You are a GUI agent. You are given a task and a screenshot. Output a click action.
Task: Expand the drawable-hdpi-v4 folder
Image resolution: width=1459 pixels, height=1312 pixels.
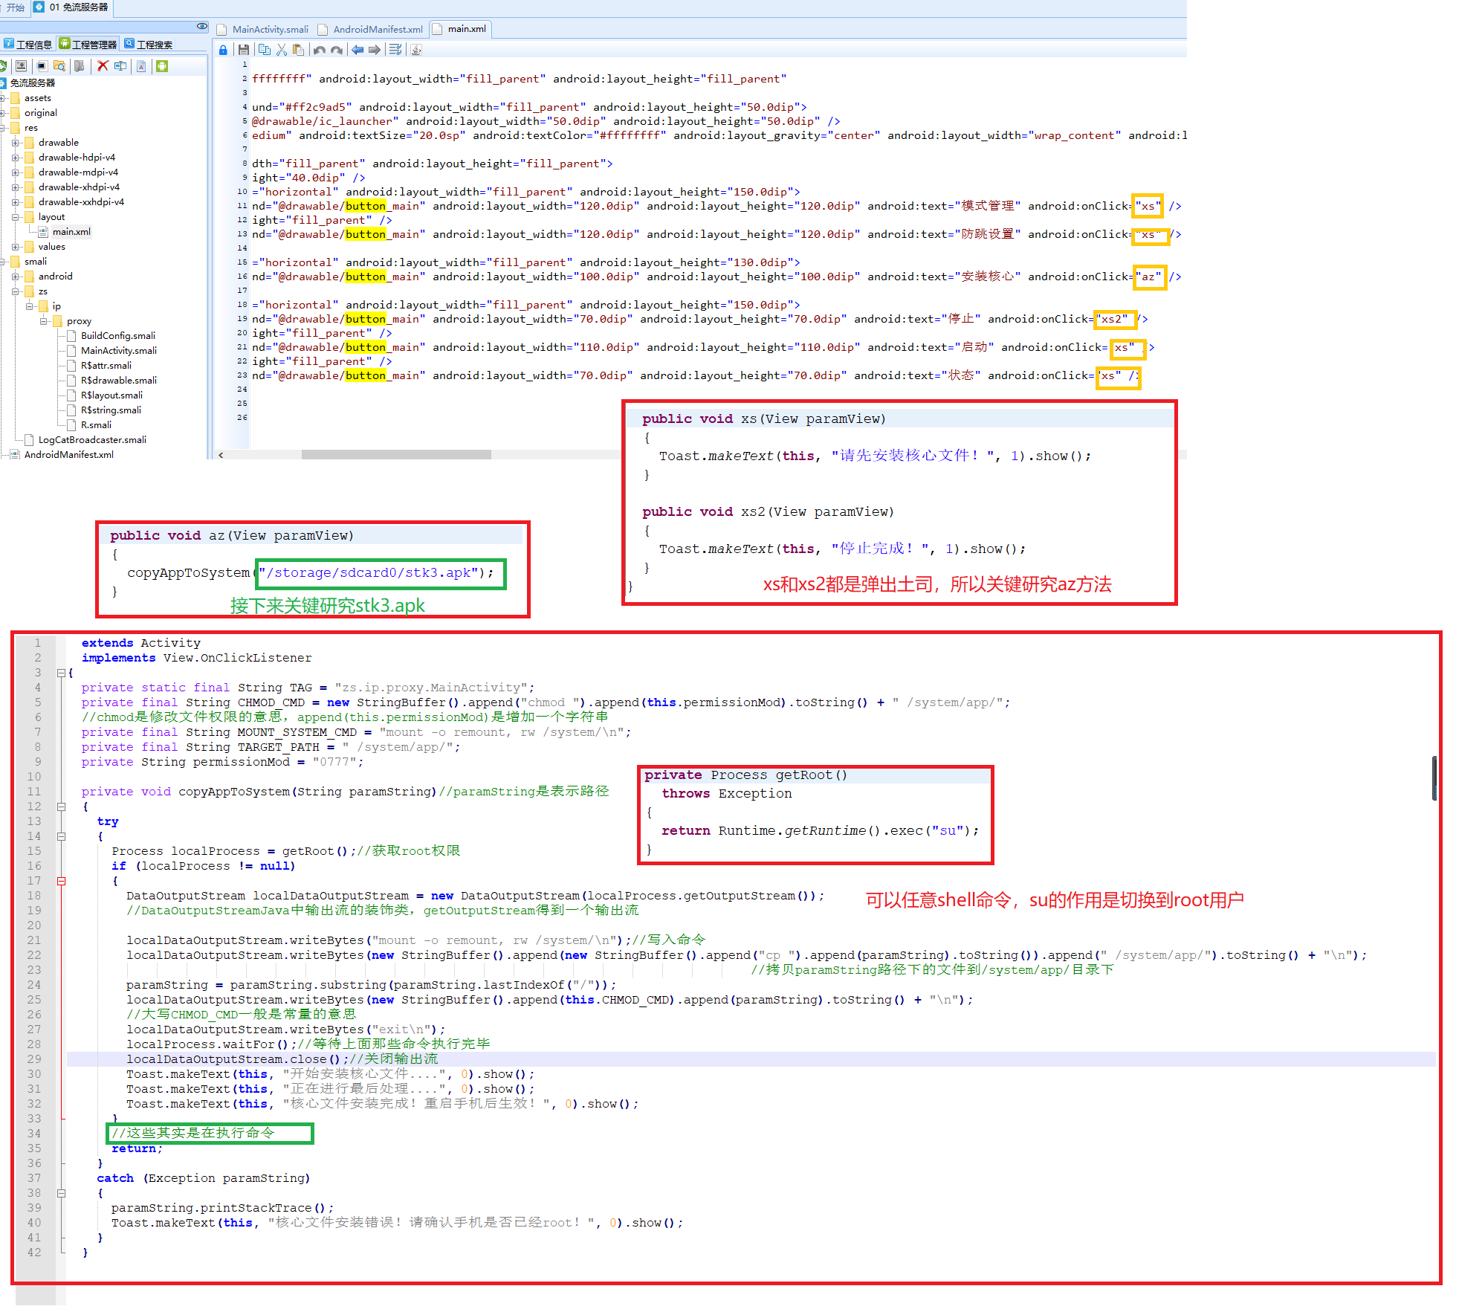15,158
